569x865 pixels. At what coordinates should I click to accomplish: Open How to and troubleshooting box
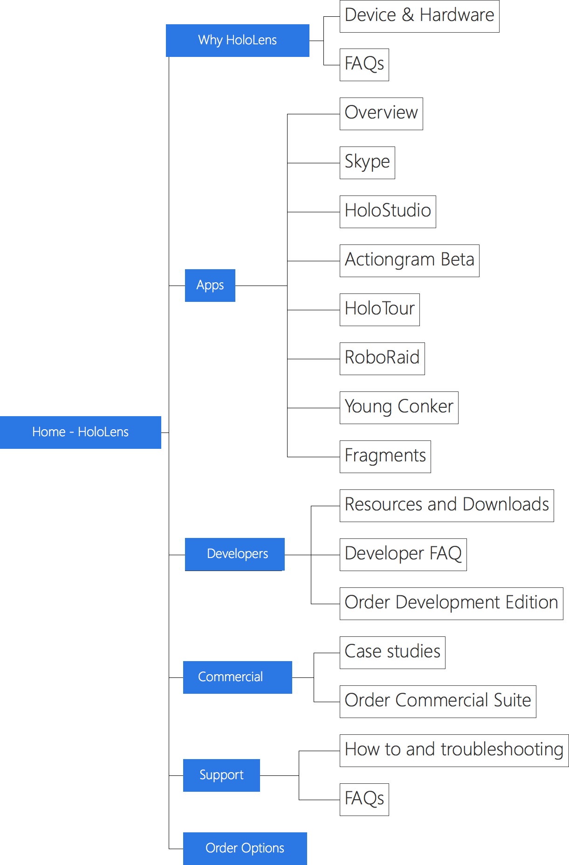click(454, 751)
